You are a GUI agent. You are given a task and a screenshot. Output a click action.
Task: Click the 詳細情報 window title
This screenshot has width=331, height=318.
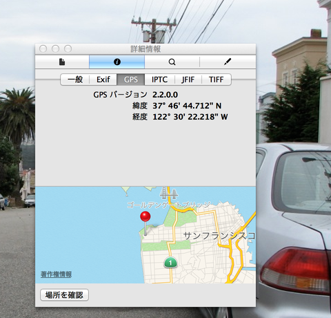(x=146, y=49)
